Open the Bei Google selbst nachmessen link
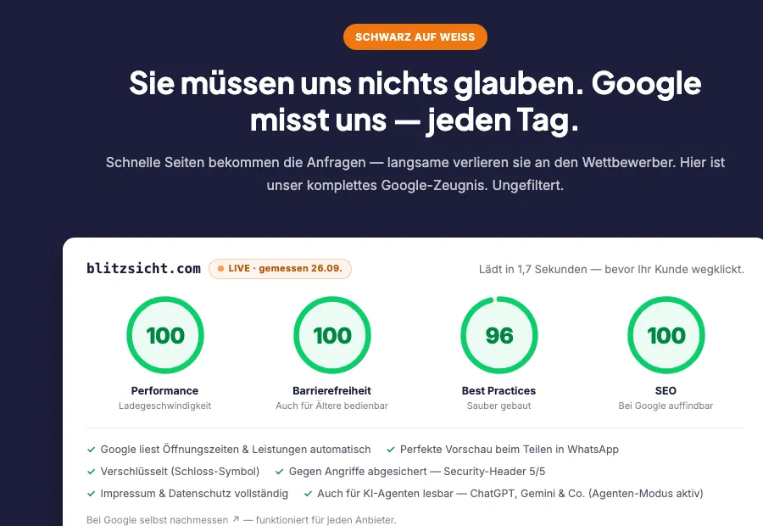Screen dimensions: 763x526 coord(163,520)
